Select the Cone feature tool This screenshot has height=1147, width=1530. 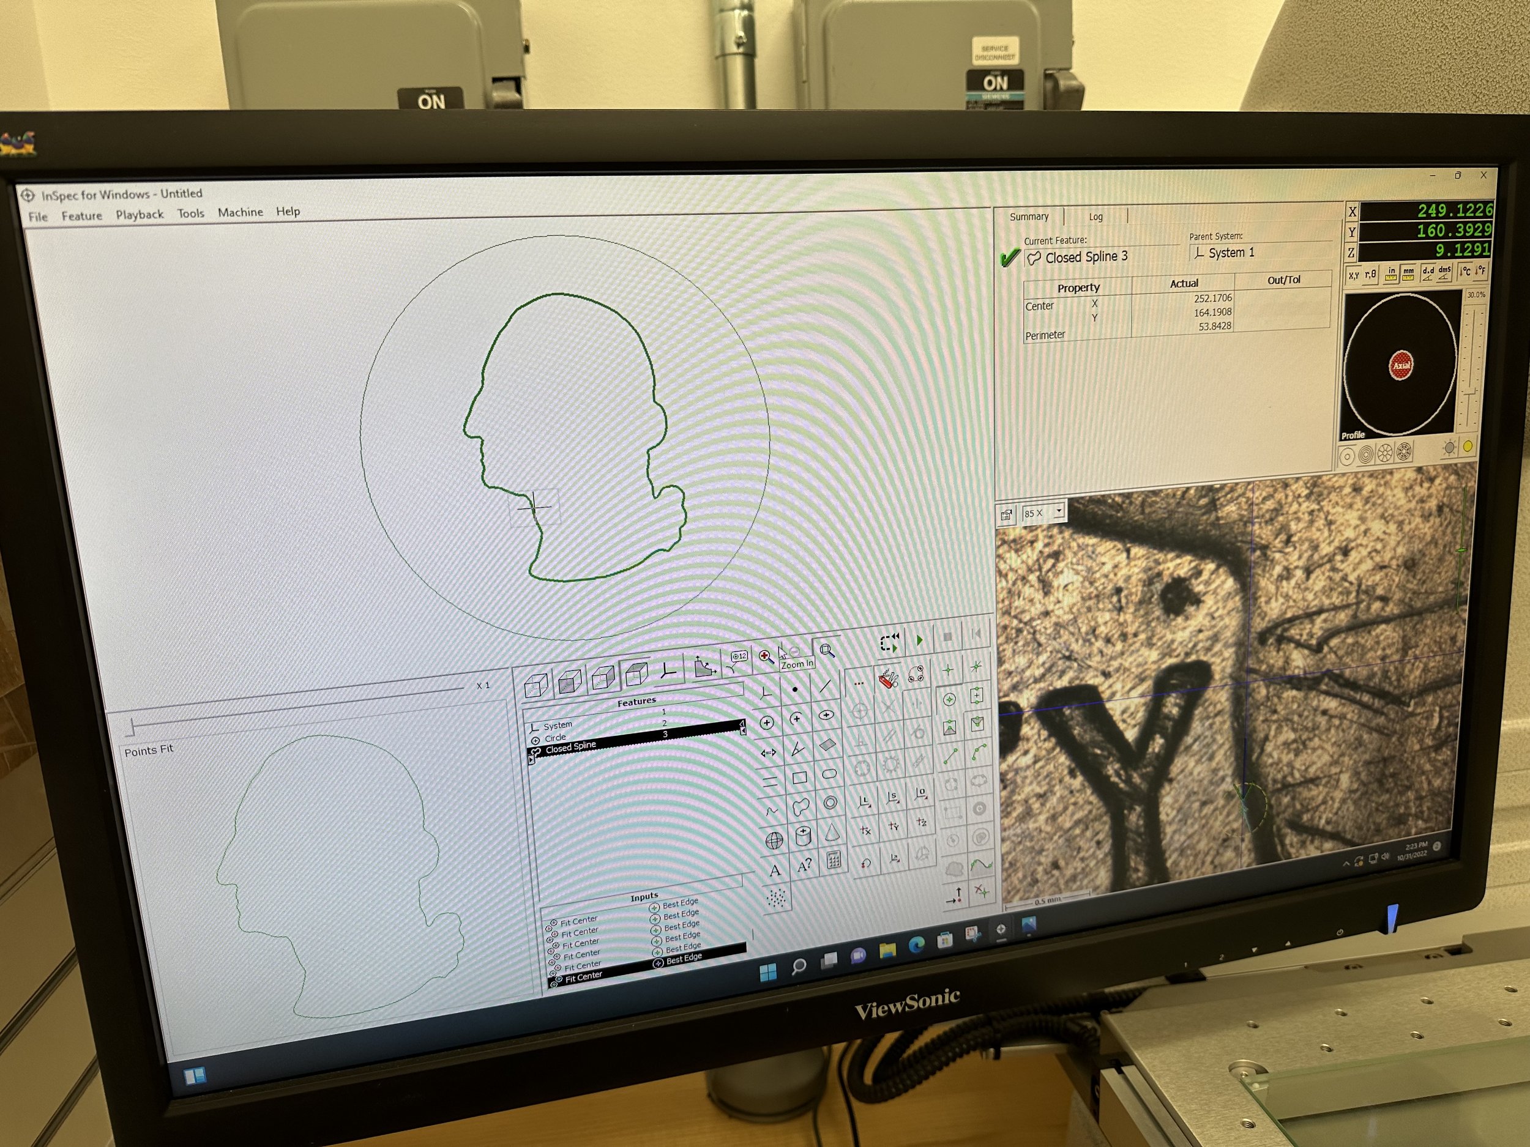(832, 832)
